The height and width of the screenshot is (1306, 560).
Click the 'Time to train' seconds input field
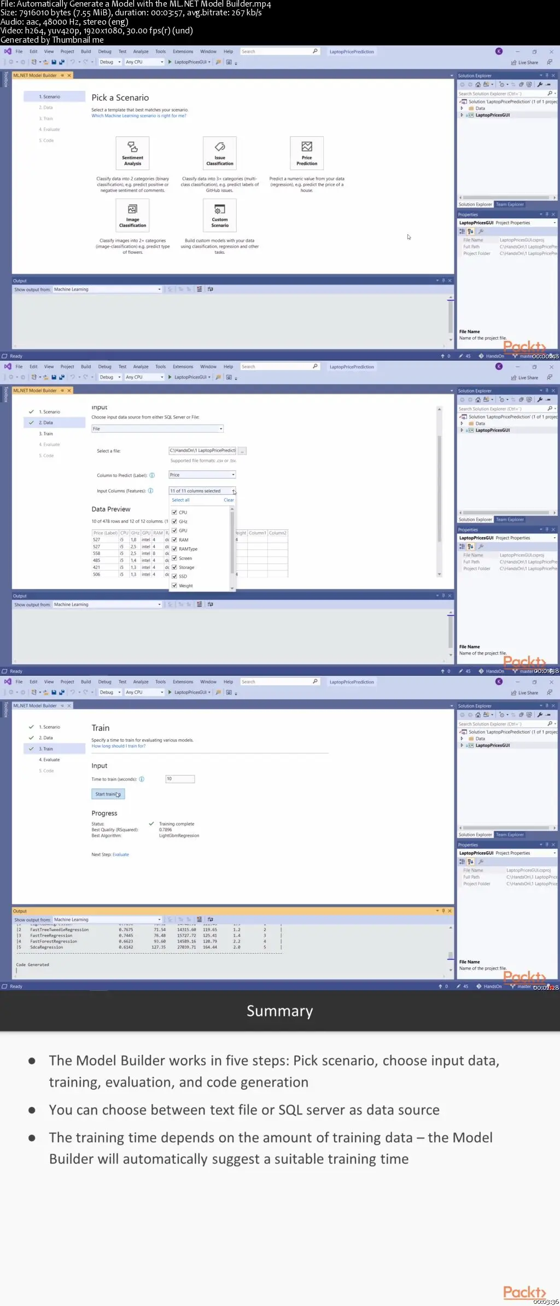[x=180, y=779]
